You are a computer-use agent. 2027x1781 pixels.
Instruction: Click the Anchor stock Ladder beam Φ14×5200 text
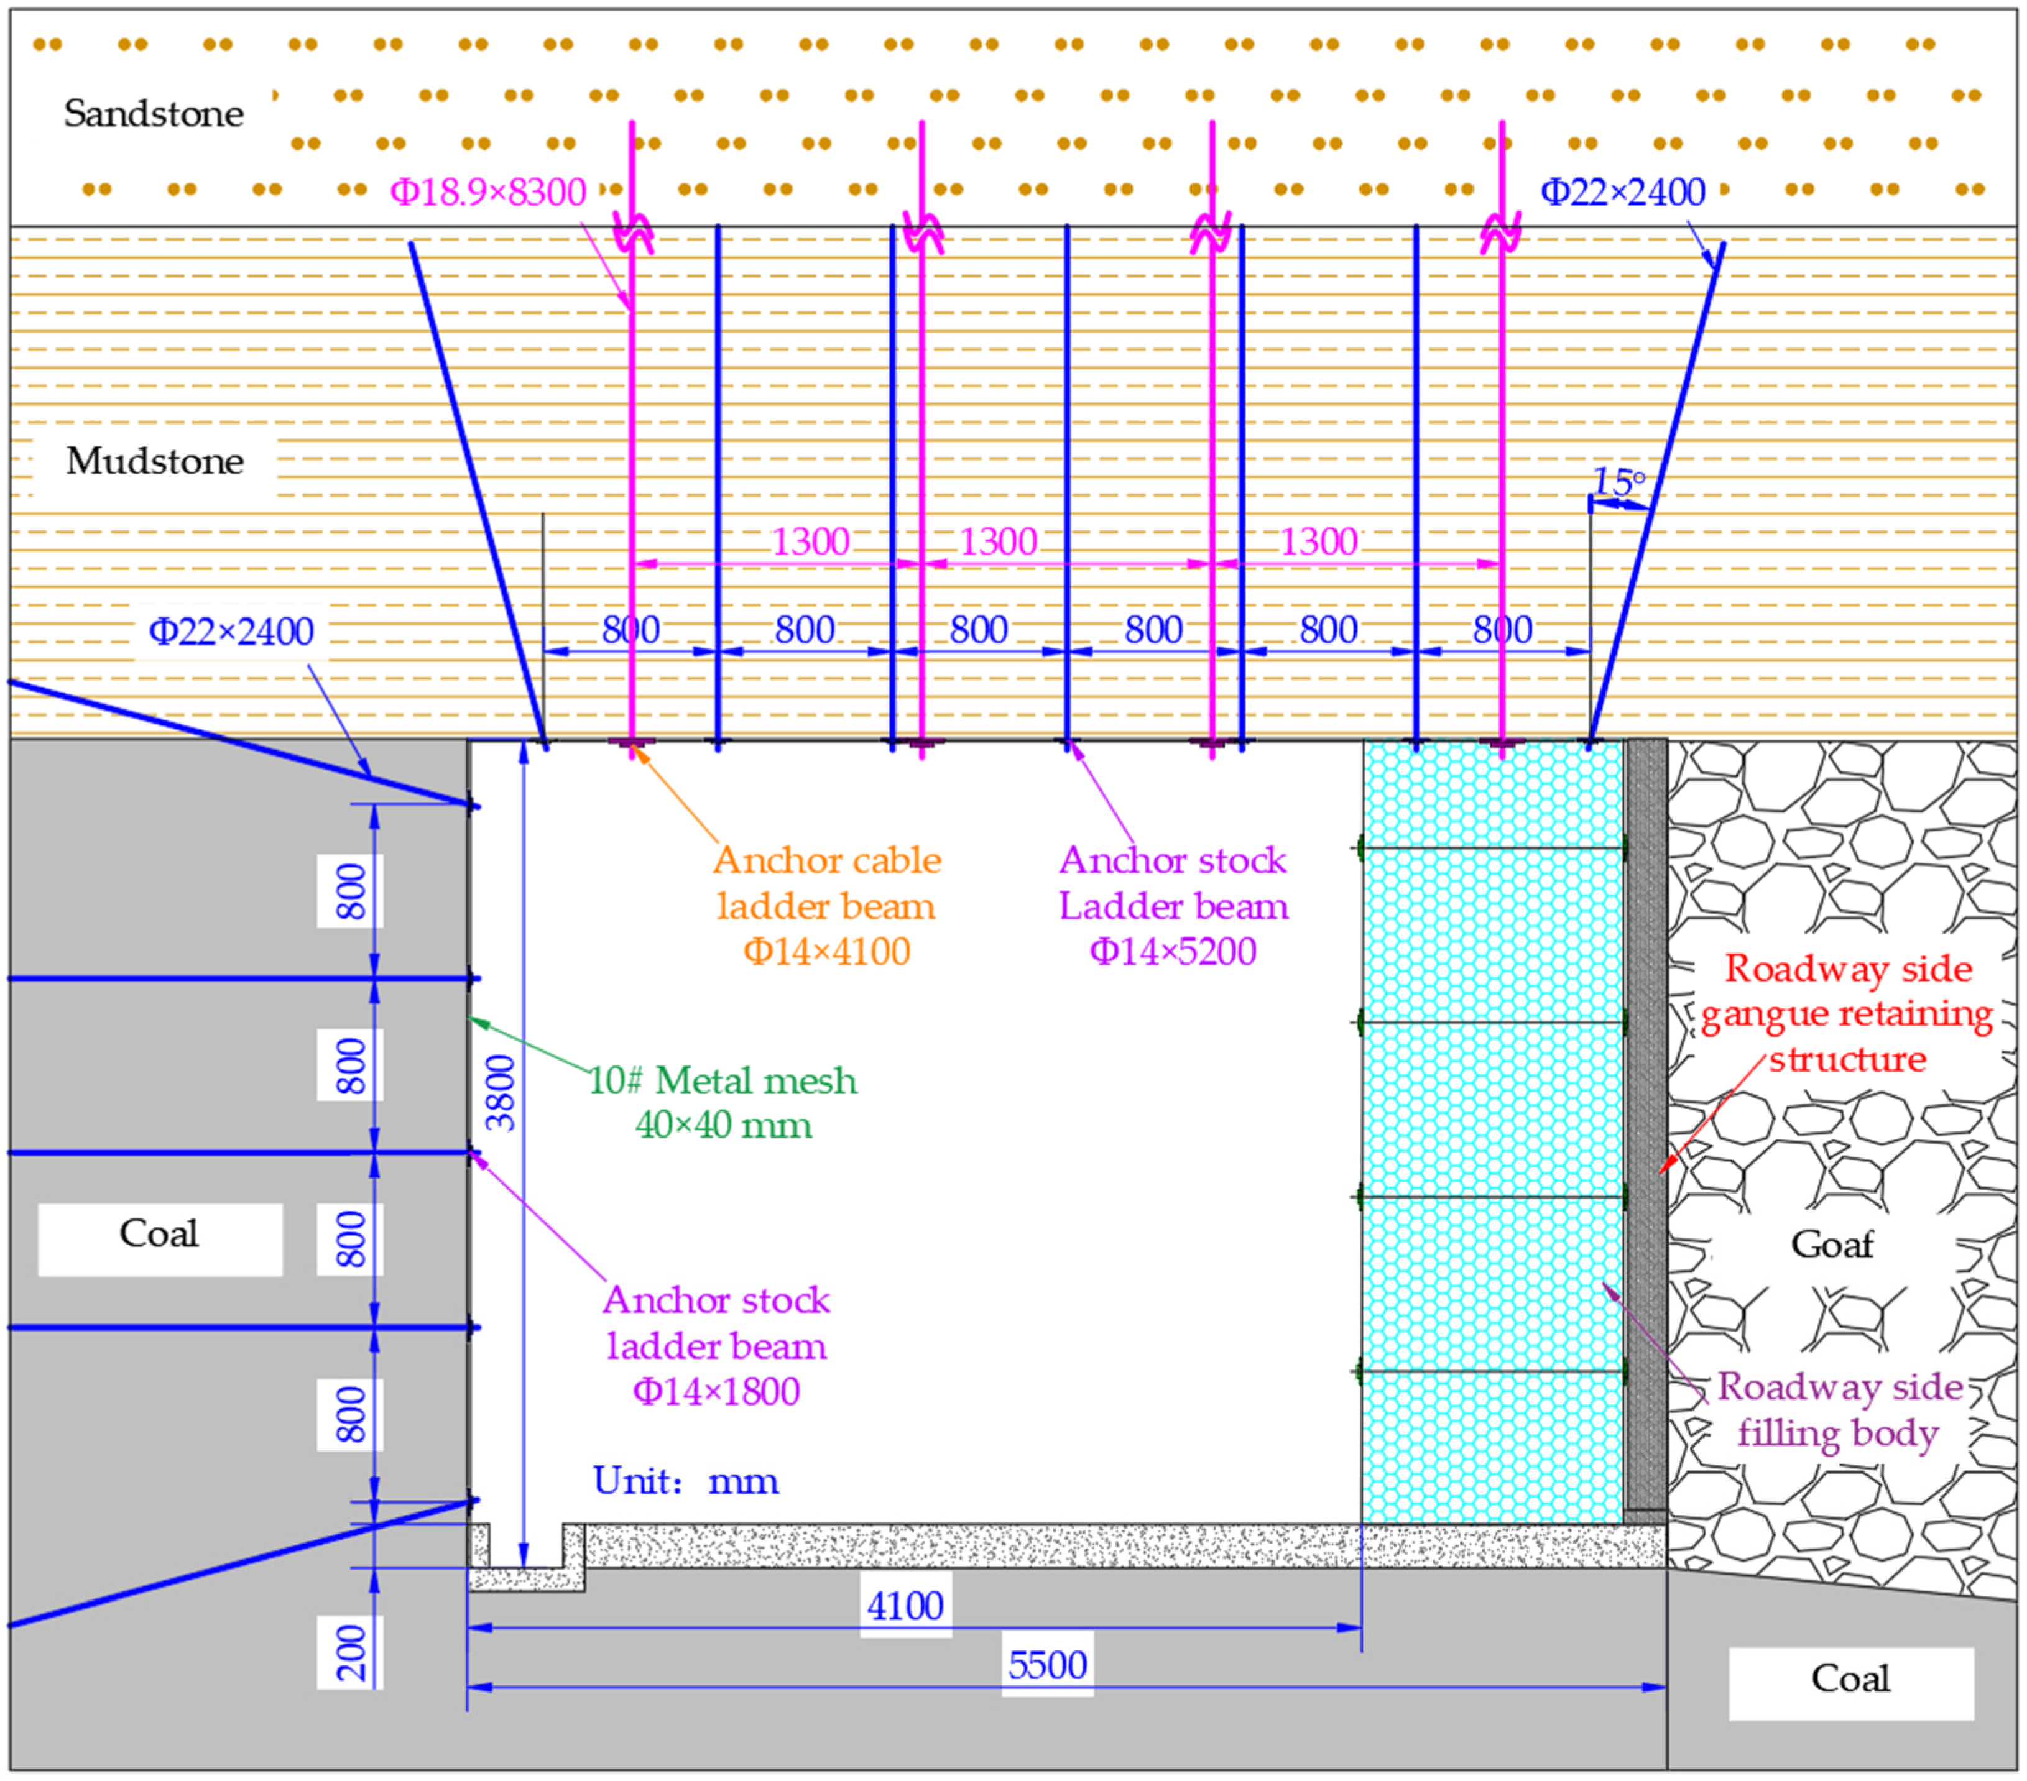[x=1173, y=906]
